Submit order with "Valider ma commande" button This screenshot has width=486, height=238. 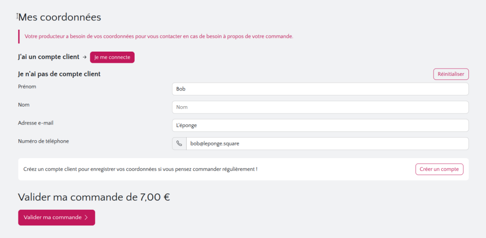56,218
